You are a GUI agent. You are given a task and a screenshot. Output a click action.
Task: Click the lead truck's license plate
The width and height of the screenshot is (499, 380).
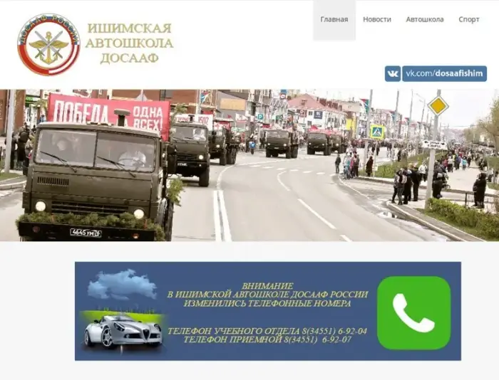[x=85, y=232]
